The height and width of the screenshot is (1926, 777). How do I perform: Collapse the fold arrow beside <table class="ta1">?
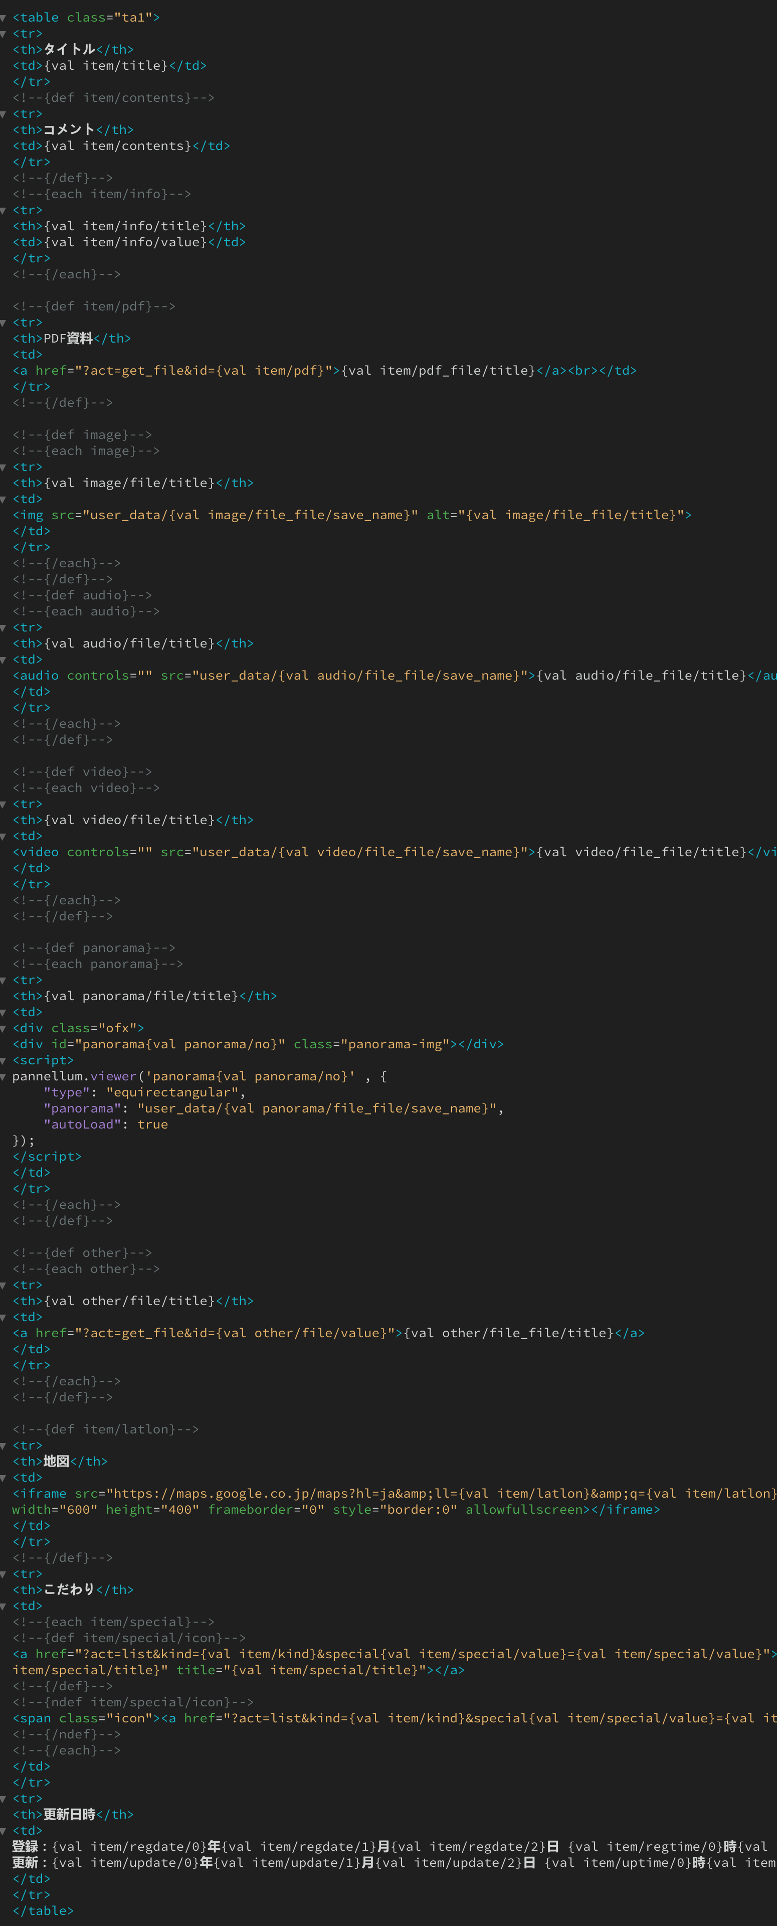pyautogui.click(x=4, y=17)
